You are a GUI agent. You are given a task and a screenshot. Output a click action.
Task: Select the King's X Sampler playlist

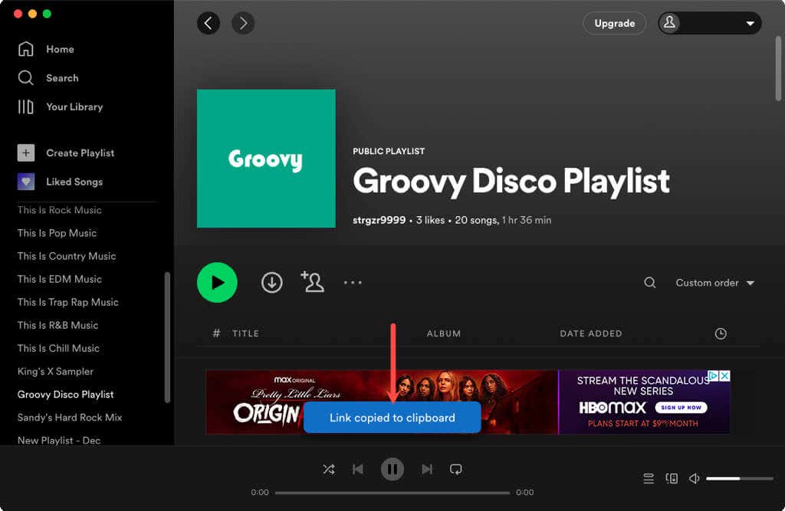coord(55,372)
